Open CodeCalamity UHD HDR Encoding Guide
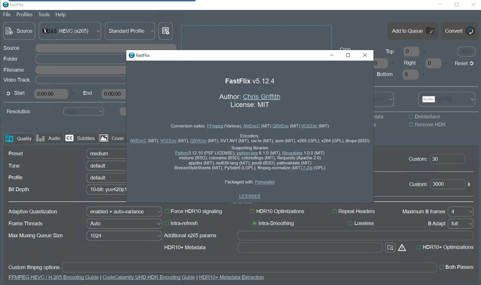 [x=149, y=277]
